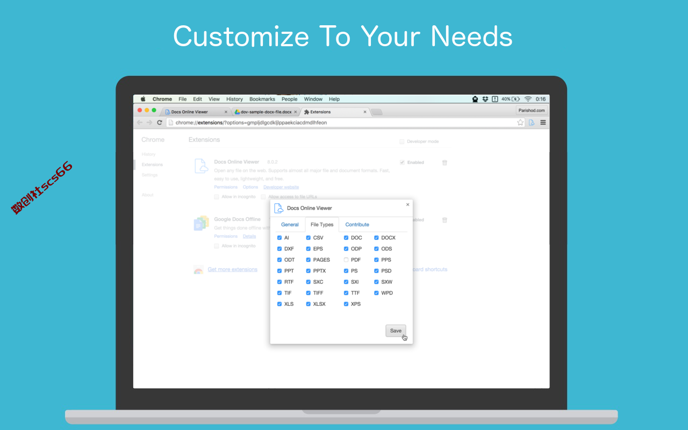Select the File Types tab

click(x=322, y=225)
